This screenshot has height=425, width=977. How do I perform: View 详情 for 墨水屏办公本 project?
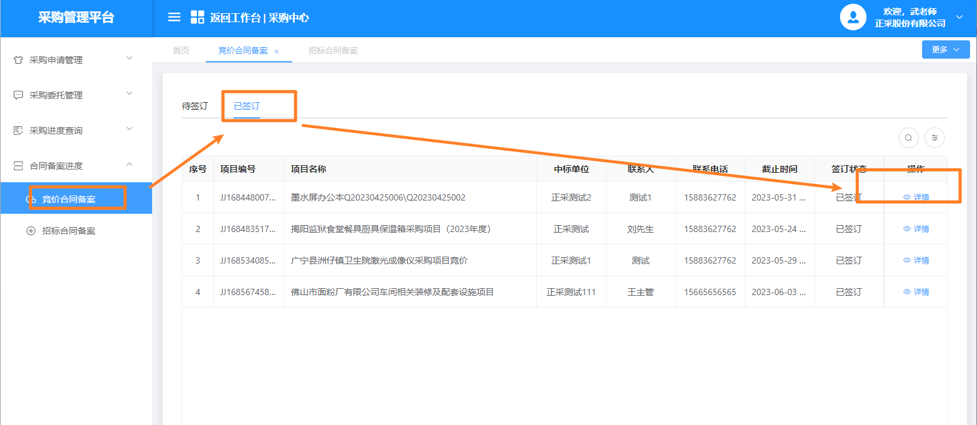pyautogui.click(x=916, y=197)
